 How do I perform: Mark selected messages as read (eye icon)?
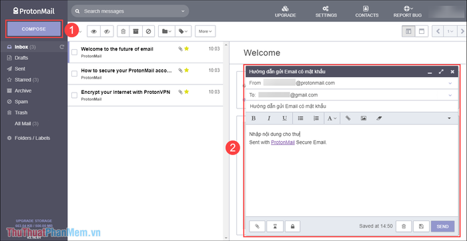point(93,31)
